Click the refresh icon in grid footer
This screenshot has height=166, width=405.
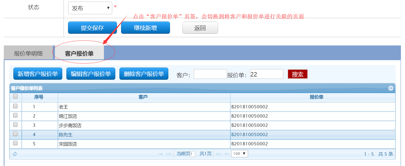pos(15,154)
